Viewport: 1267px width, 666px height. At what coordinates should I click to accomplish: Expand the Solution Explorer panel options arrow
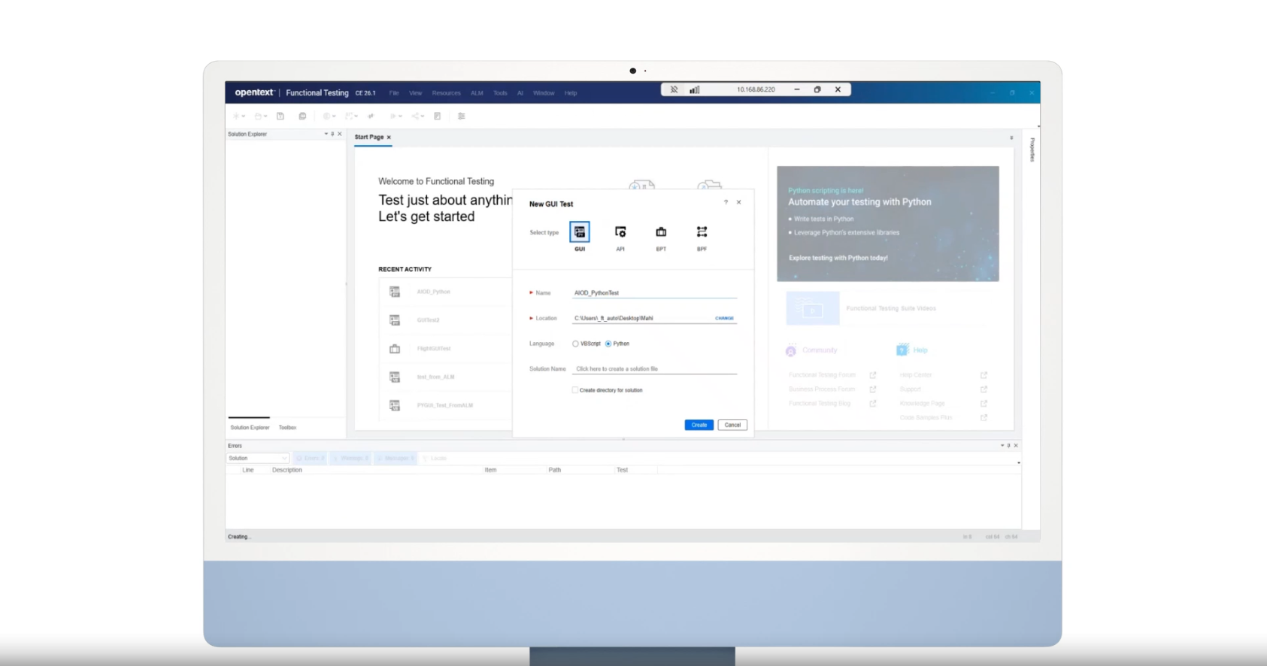[x=326, y=134]
